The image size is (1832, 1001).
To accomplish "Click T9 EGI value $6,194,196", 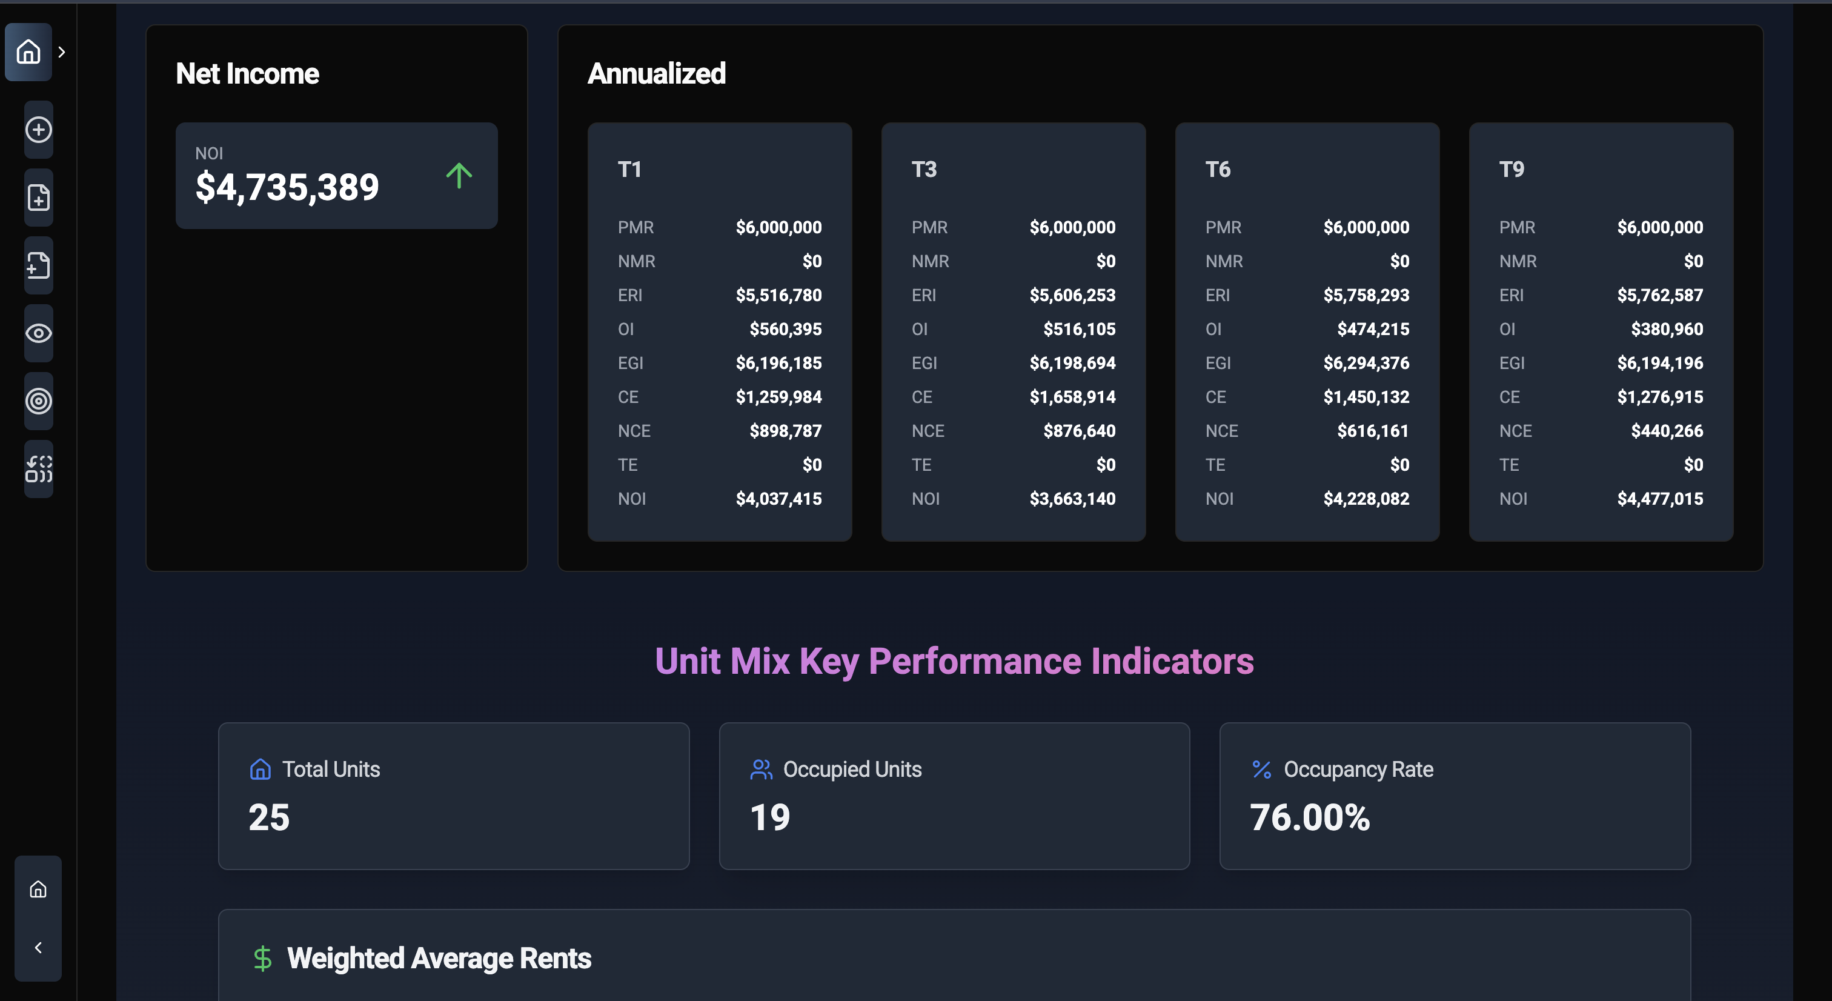I will [x=1660, y=364].
